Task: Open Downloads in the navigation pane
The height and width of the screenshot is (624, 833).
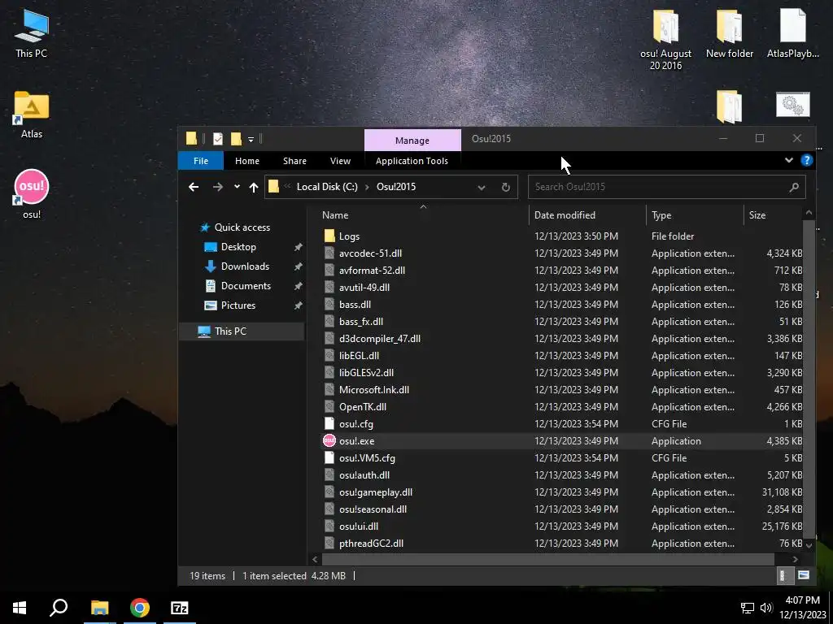Action: point(245,266)
